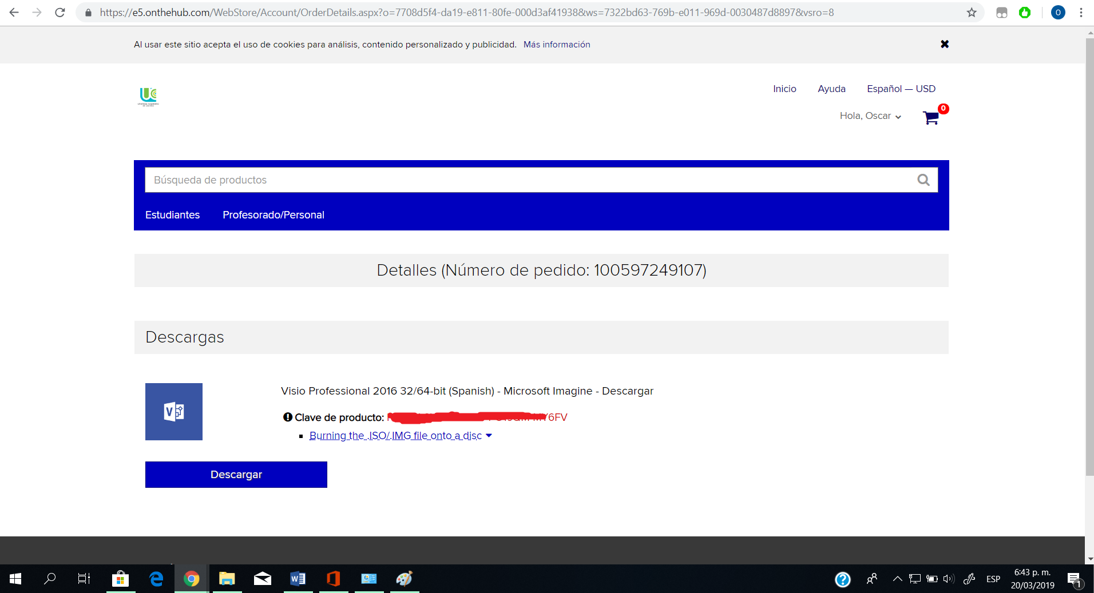Bookmark this page with the star icon
This screenshot has height=593, width=1094.
click(x=972, y=12)
